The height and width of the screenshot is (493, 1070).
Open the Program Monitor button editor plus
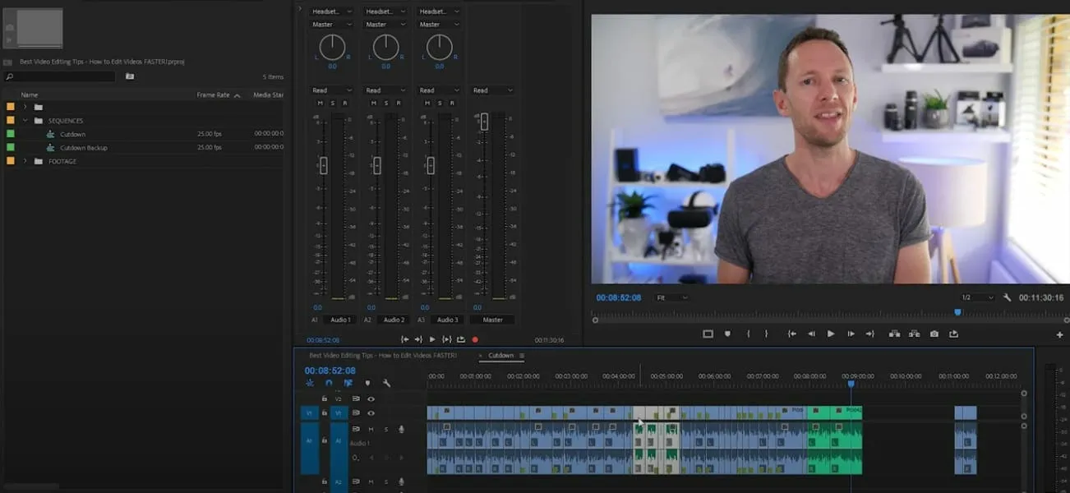click(x=1059, y=334)
